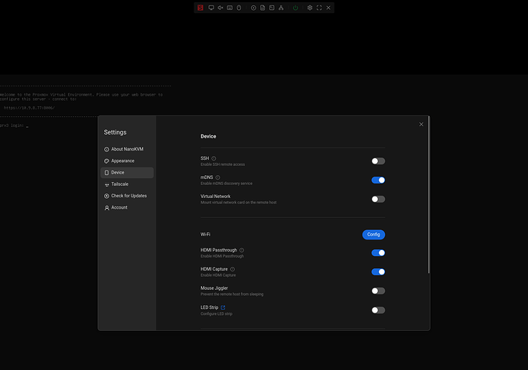Open the settings gear icon in toolbar
This screenshot has width=528, height=370.
[x=310, y=8]
